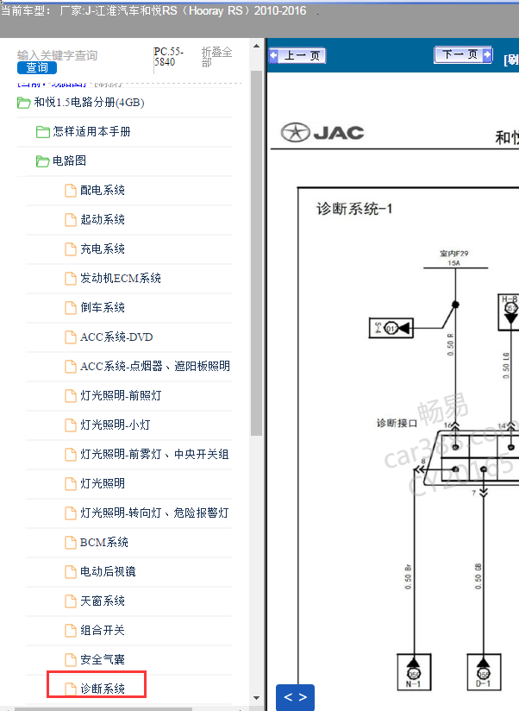Screen dimensions: 519x711
Task: Click the page icon beside 电动后视镜
Action: coord(71,572)
